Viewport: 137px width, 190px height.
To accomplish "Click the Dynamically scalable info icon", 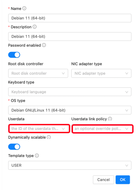I will pos(49,137).
